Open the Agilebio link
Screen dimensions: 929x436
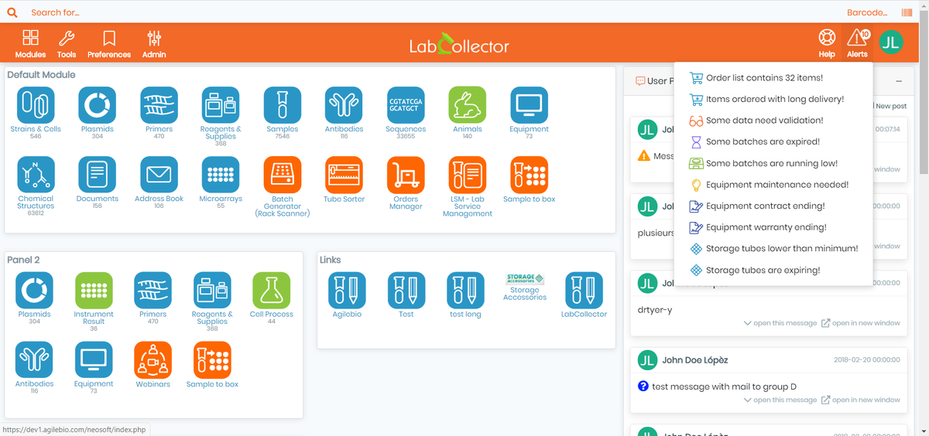(347, 291)
